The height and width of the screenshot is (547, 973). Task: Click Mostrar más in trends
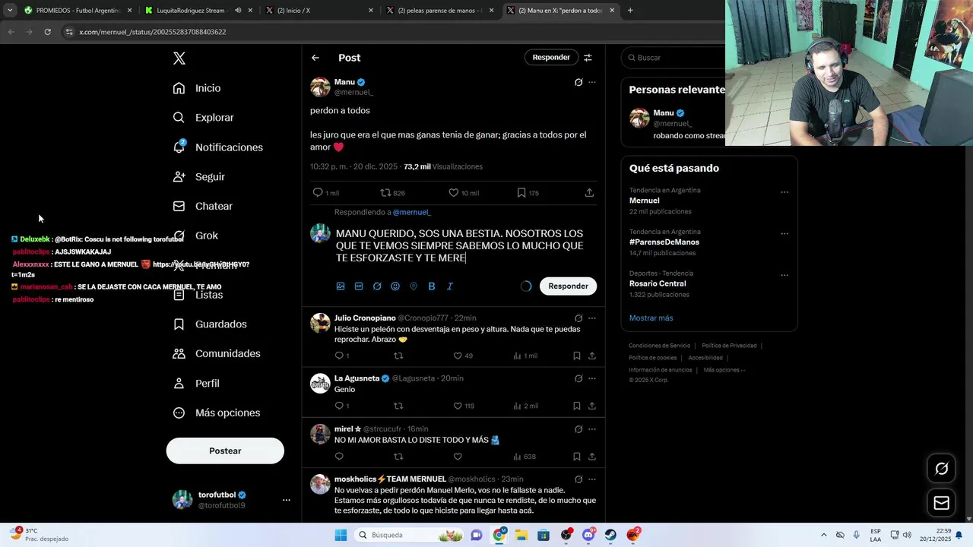pos(651,318)
